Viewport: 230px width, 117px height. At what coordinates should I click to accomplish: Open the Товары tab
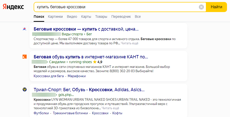point(101,17)
